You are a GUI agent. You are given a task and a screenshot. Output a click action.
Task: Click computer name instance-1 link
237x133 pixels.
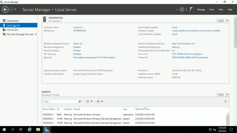click(78, 27)
